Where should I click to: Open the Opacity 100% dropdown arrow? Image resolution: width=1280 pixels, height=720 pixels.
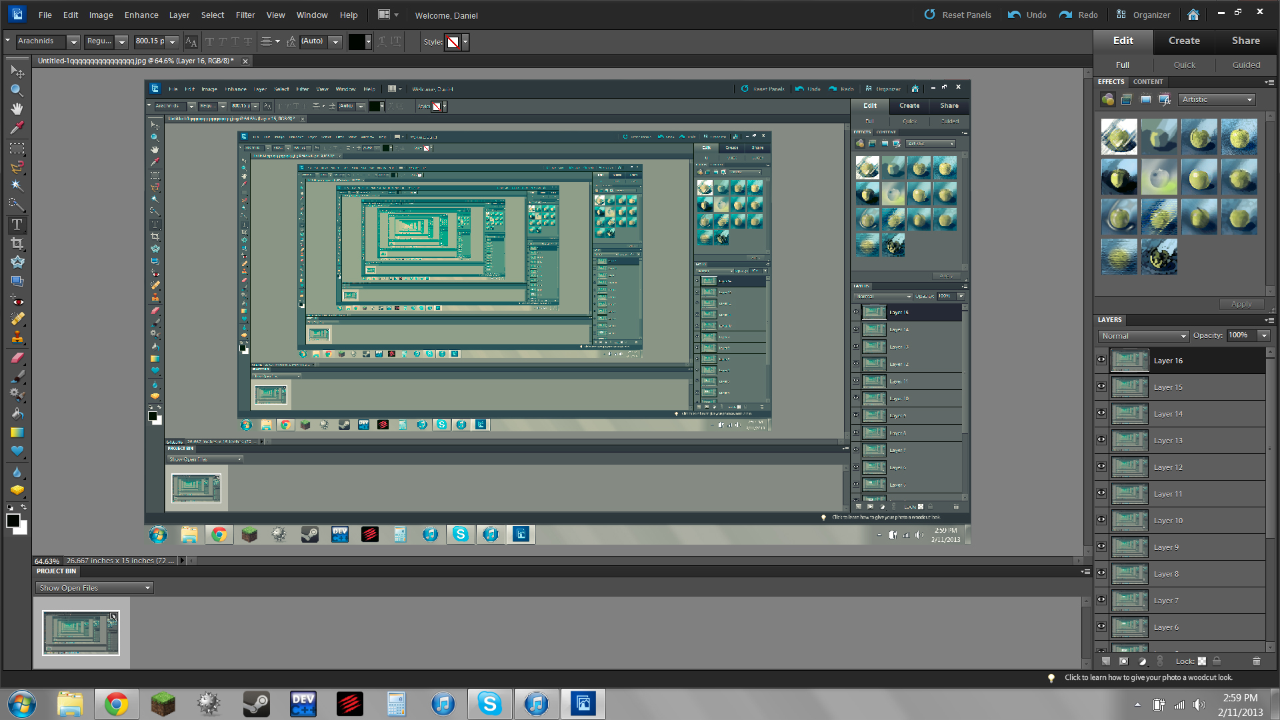click(x=1264, y=335)
